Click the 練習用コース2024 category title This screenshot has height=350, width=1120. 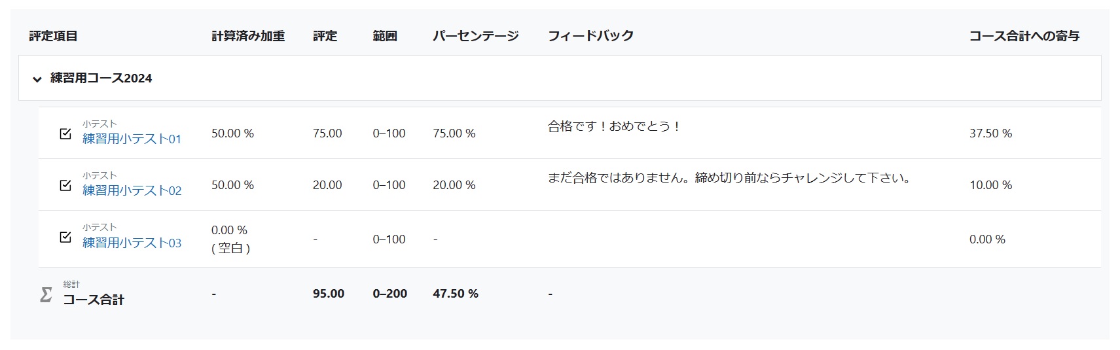[x=101, y=79]
